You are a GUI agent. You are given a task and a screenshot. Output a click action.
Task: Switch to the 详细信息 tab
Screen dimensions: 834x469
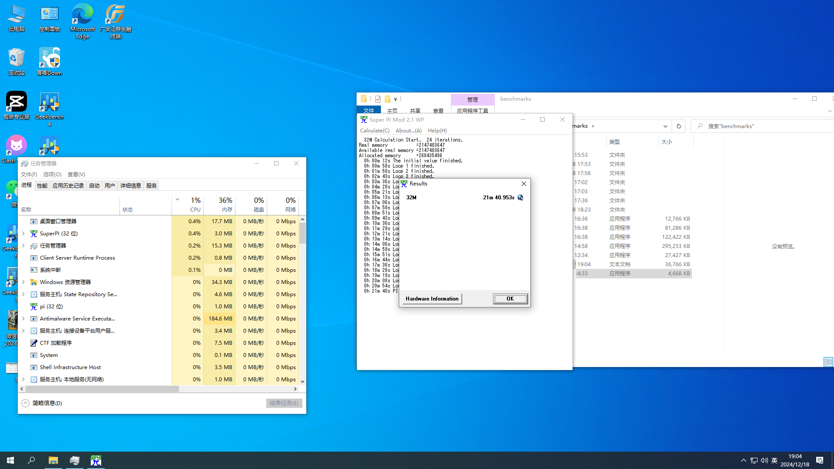click(130, 185)
